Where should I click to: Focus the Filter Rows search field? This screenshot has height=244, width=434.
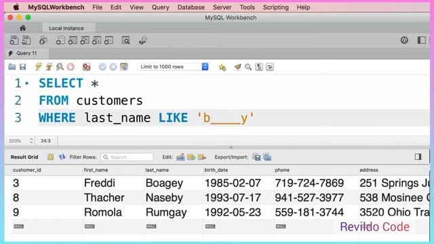127,157
